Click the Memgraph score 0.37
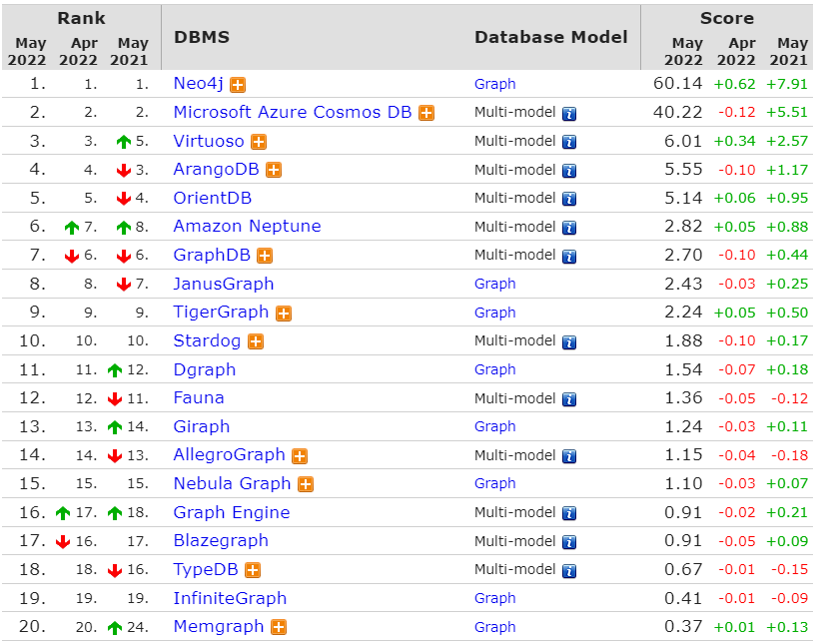 point(683,627)
